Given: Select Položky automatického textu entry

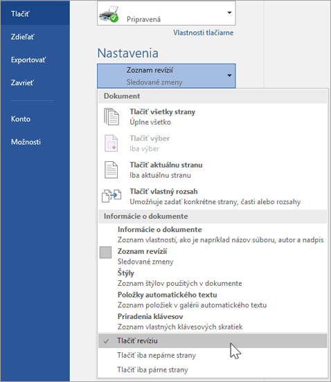Looking at the screenshot, I should (213, 300).
